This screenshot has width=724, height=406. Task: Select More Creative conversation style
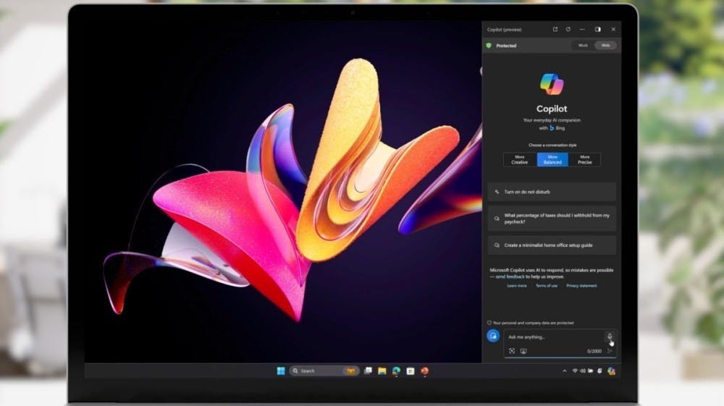pos(520,159)
